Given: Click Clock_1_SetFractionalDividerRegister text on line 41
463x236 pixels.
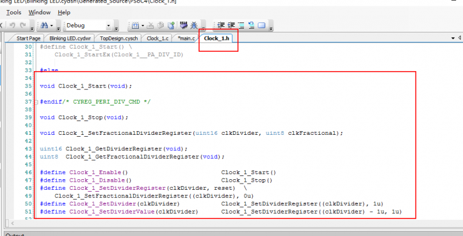Looking at the screenshot, I should click(x=125, y=133).
